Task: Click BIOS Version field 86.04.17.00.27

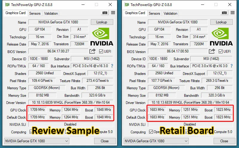Action: 58,51
